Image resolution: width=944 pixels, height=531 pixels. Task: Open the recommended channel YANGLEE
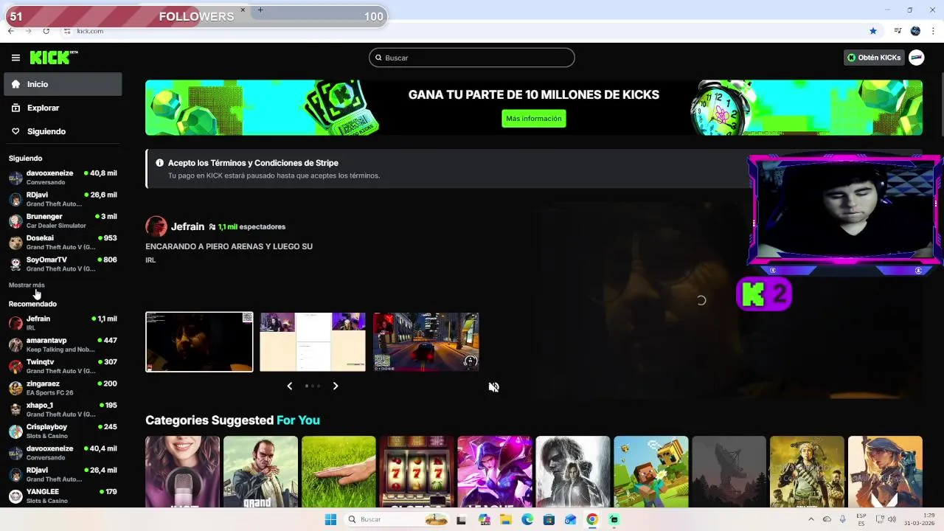tap(63, 496)
